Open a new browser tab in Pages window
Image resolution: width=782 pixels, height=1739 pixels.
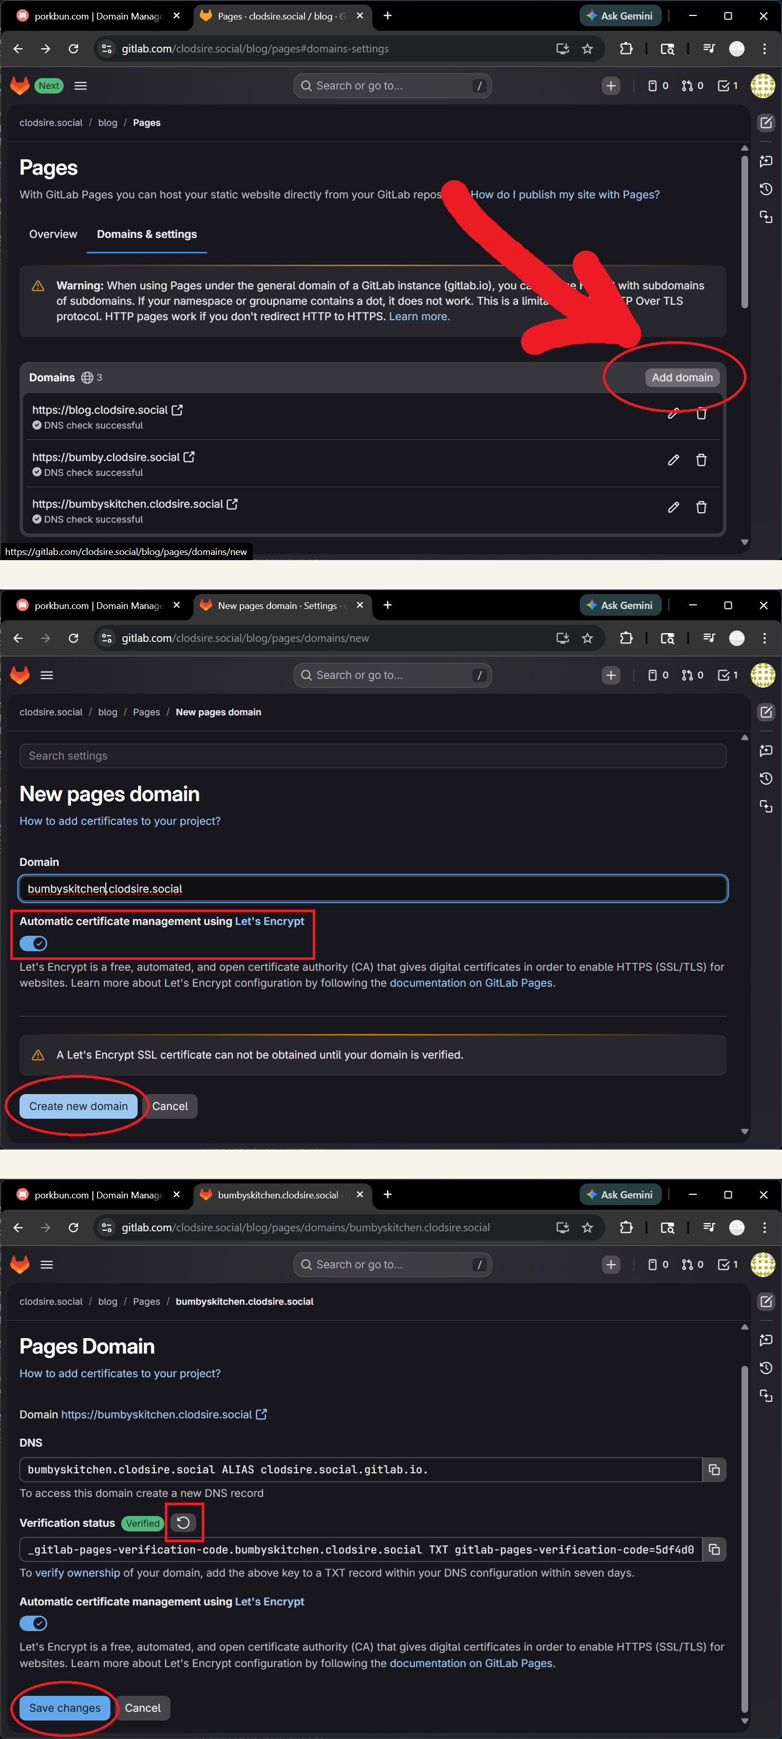pyautogui.click(x=387, y=15)
